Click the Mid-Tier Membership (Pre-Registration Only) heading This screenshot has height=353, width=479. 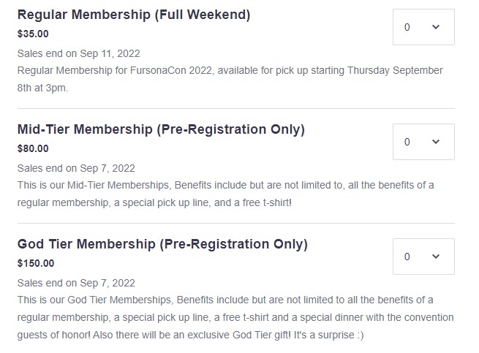[x=161, y=130]
